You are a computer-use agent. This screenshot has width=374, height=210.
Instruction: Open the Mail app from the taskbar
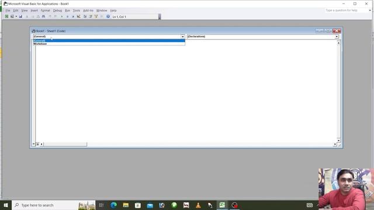coord(150,205)
